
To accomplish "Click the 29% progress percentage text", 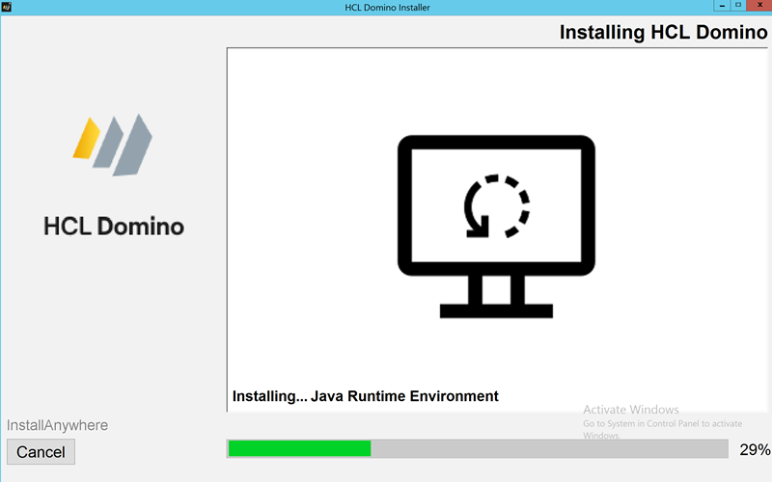I will 755,449.
